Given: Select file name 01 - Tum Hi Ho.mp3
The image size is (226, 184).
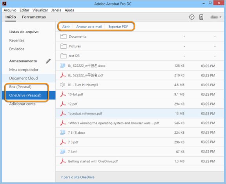Looking at the screenshot, I should (83, 85).
